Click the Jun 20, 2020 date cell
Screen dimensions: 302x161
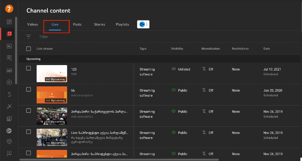[273, 91]
